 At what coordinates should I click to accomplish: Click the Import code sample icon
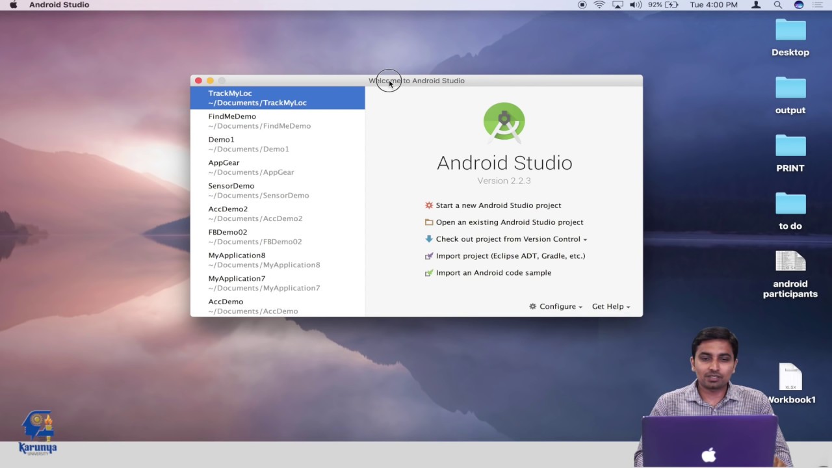pos(428,273)
